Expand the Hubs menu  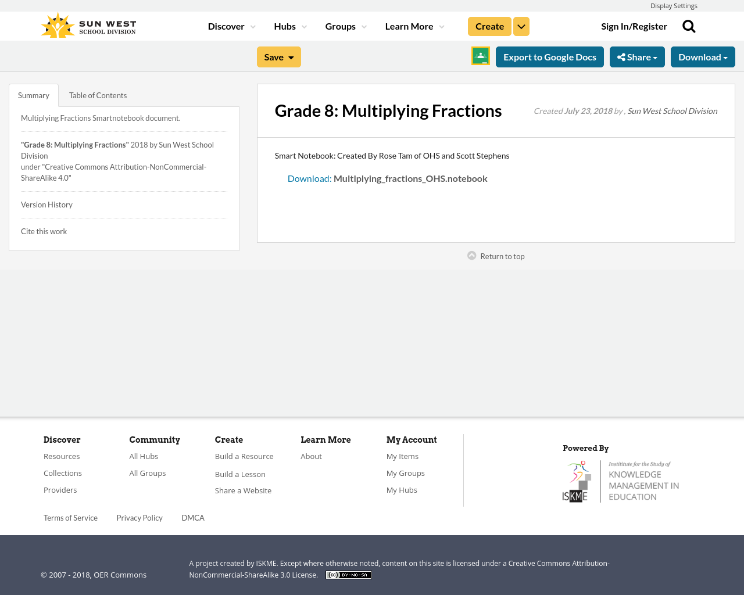pos(289,26)
